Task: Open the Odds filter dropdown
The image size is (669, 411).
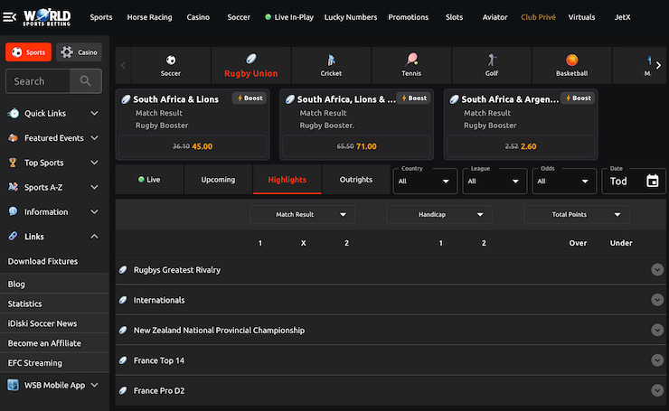Action: [x=564, y=181]
